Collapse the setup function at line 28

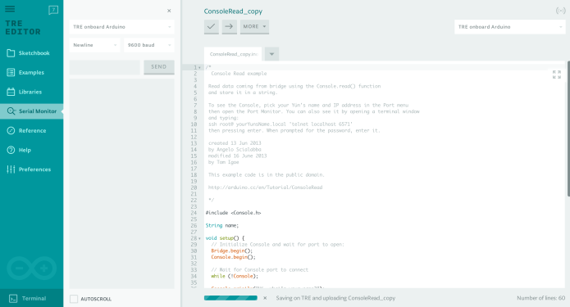coord(199,238)
